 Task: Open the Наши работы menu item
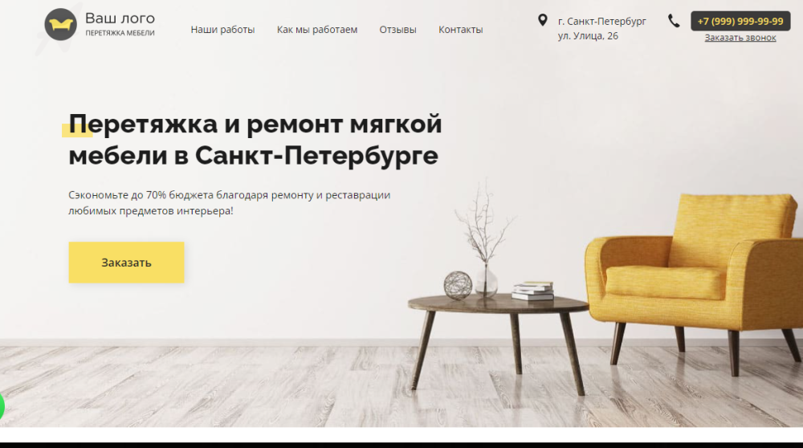click(222, 30)
